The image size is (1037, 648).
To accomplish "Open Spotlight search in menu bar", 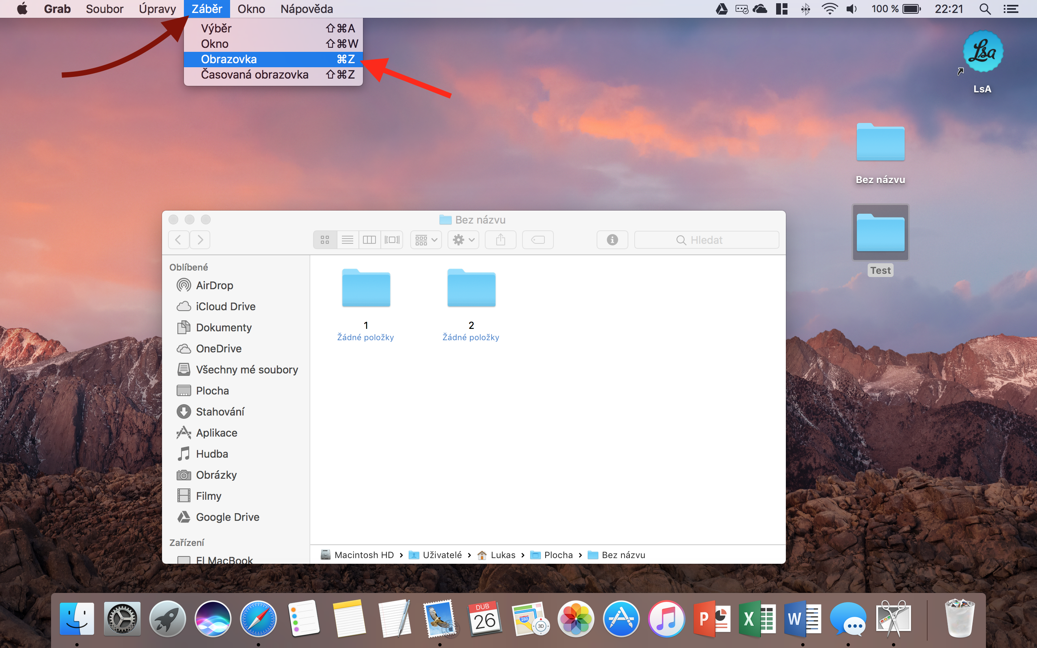I will 985,9.
